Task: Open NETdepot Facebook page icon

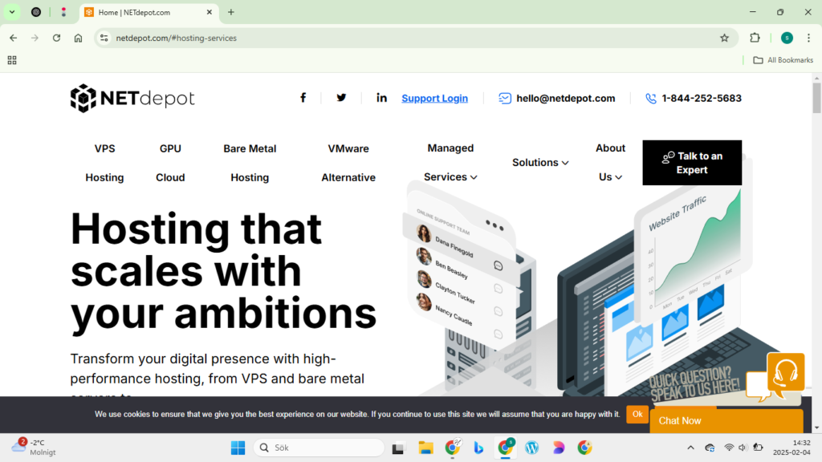Action: point(303,98)
